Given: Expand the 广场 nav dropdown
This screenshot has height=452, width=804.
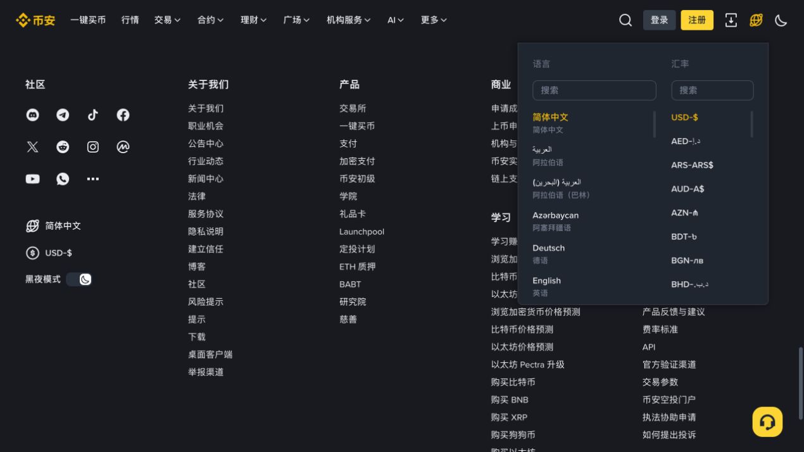Looking at the screenshot, I should pos(296,20).
